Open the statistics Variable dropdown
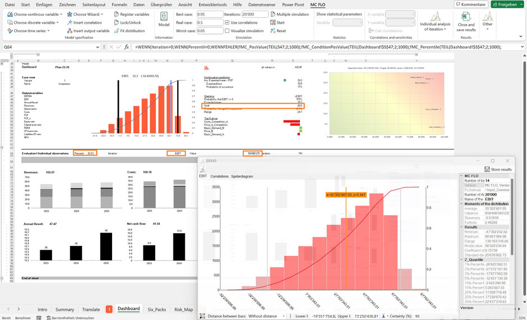 pyautogui.click(x=348, y=22)
